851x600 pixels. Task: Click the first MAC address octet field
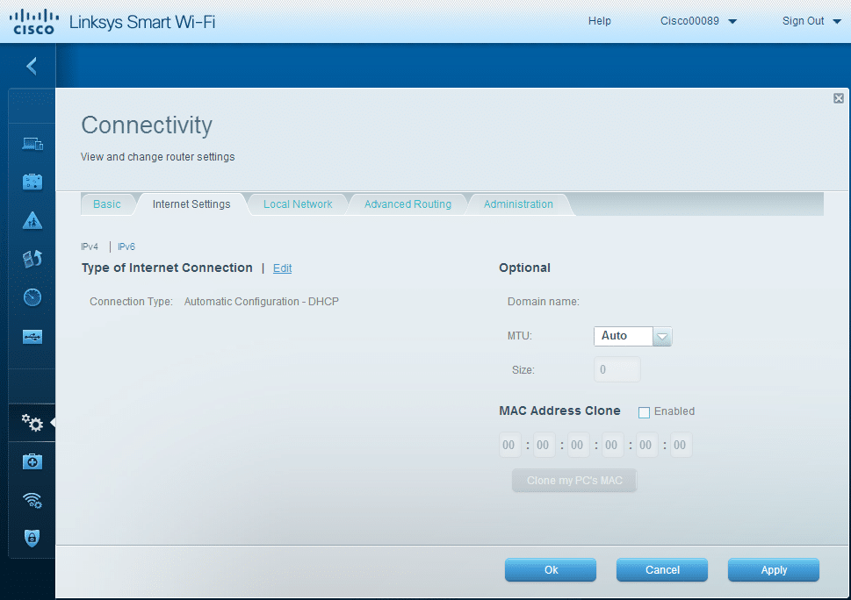point(509,445)
